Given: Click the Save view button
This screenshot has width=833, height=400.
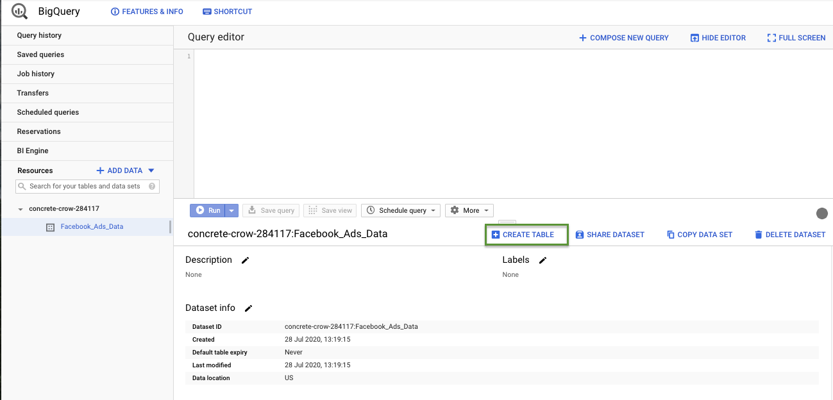Looking at the screenshot, I should coord(330,210).
